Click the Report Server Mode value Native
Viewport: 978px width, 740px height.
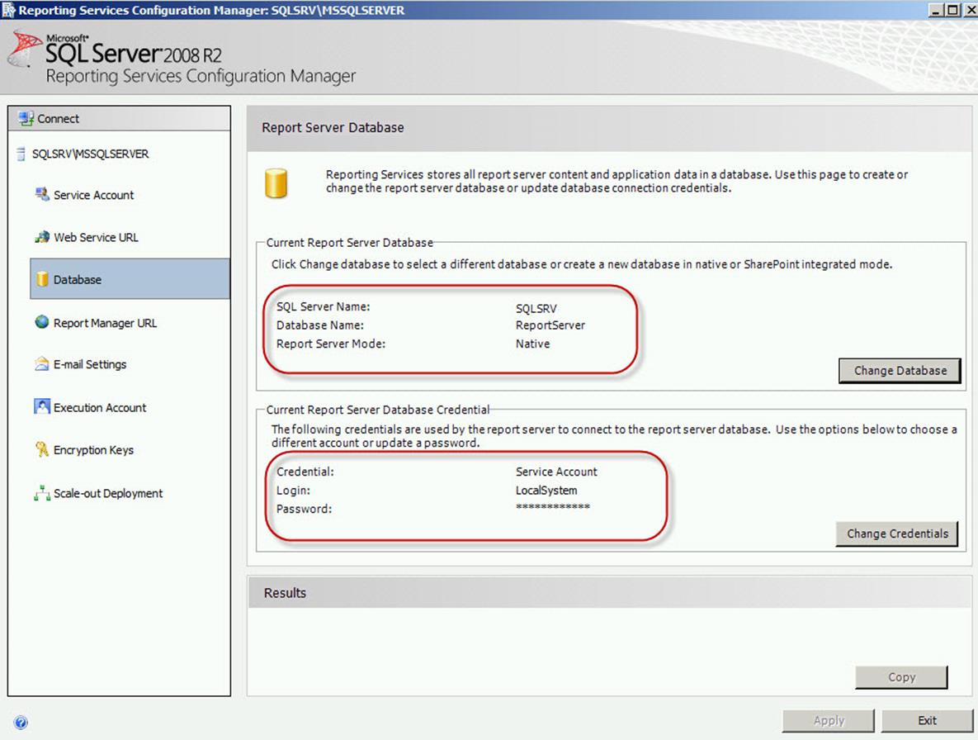point(532,344)
